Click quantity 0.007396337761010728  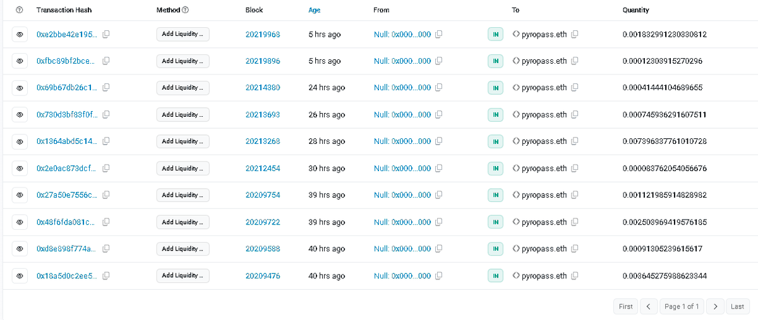tap(665, 141)
